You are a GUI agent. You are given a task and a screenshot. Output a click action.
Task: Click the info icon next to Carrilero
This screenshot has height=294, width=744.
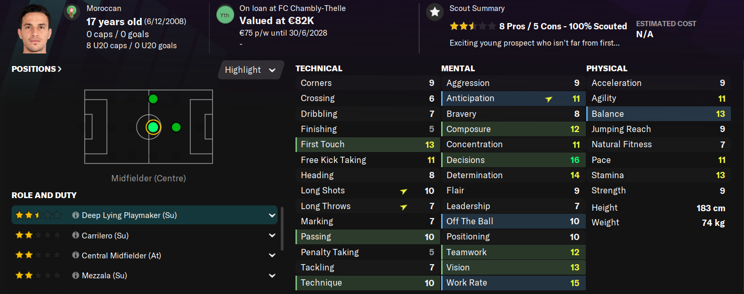click(75, 236)
